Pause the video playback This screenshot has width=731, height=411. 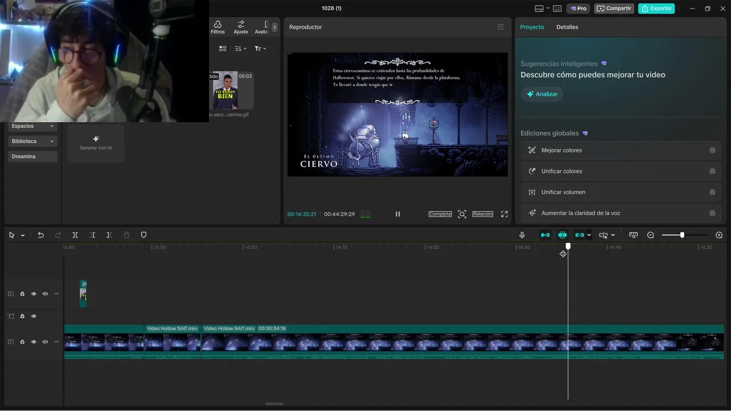[x=397, y=214]
